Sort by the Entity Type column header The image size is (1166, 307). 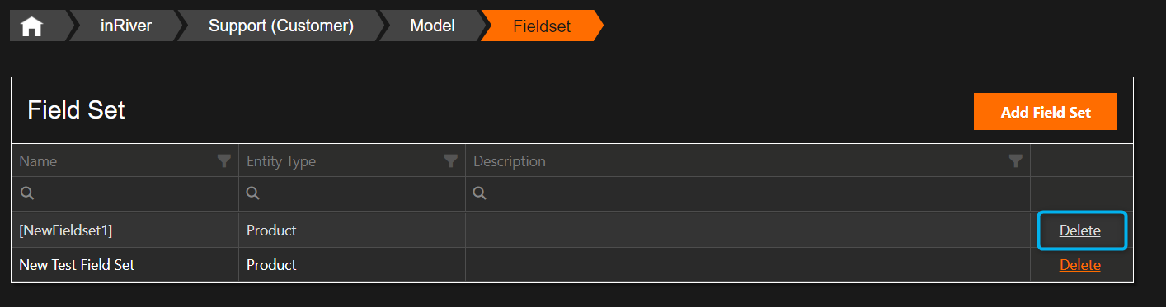[281, 161]
